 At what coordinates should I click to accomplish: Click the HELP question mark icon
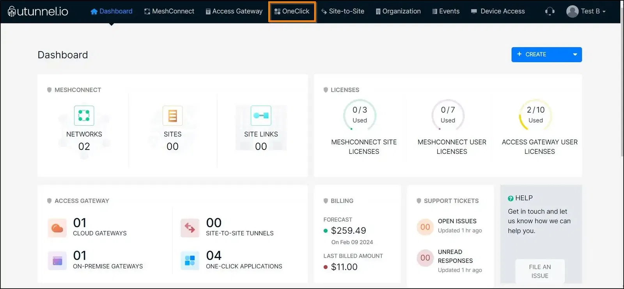(511, 198)
